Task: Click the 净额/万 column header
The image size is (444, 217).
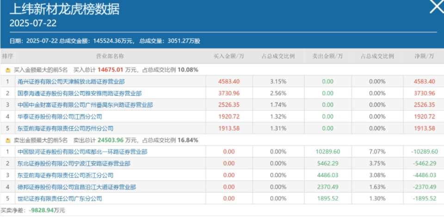Action: click(424, 56)
